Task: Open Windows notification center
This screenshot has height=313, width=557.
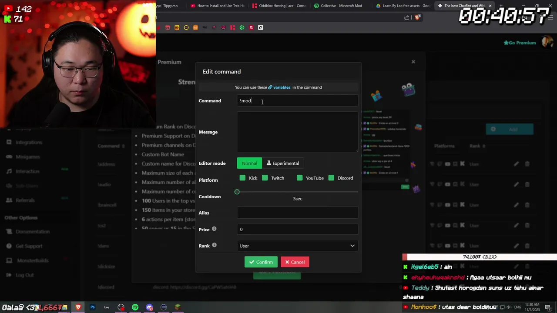Action: (548, 307)
